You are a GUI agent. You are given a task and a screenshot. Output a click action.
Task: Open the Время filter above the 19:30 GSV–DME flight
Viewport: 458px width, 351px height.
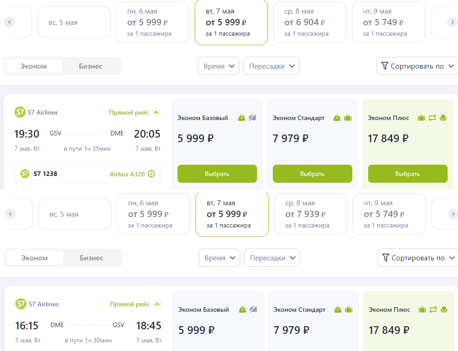(218, 66)
